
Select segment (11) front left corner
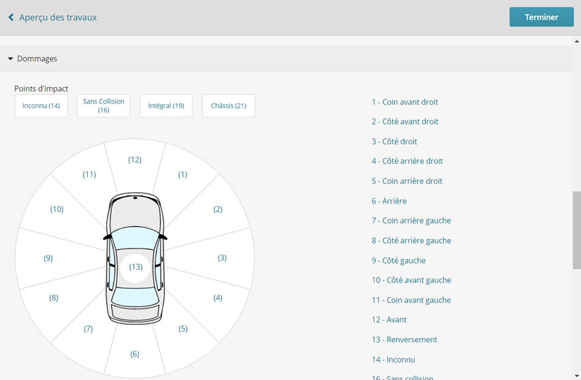point(89,174)
